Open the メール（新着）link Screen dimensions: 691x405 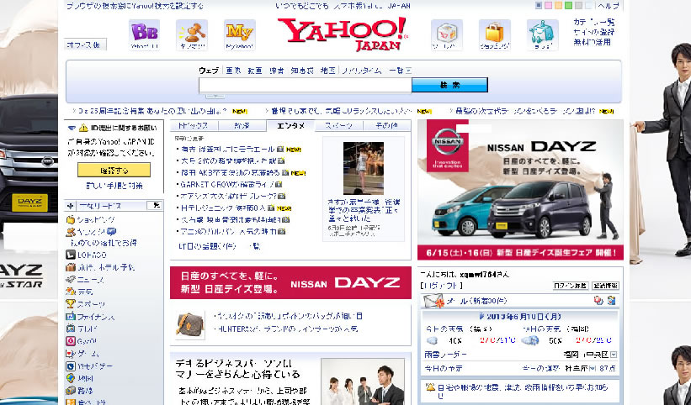[x=477, y=301]
